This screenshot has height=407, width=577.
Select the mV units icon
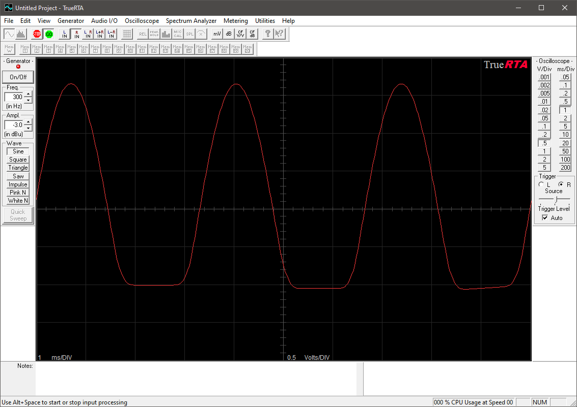(217, 34)
